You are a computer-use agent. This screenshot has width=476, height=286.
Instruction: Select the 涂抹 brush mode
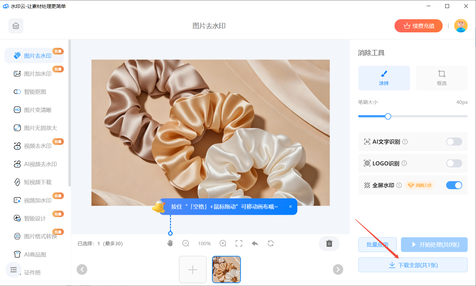tap(384, 78)
